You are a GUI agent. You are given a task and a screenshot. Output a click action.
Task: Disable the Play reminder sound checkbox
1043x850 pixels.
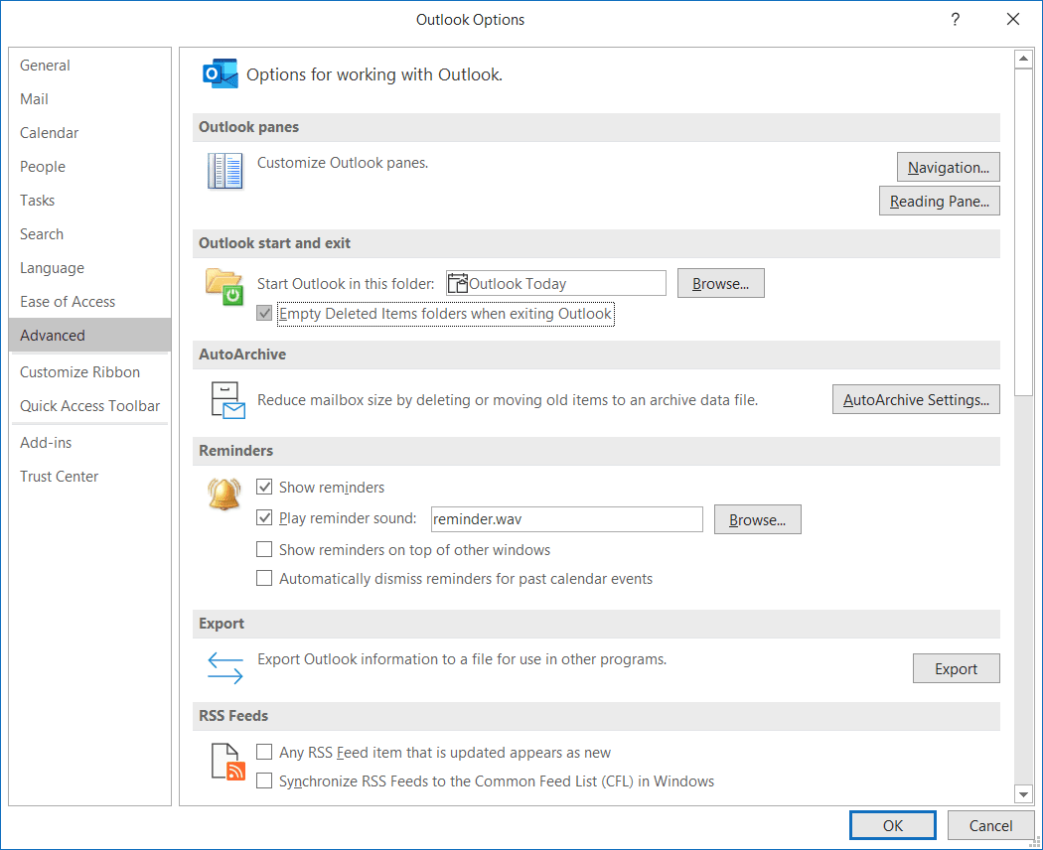click(264, 517)
